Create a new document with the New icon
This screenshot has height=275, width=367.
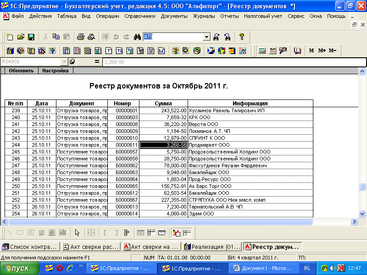tap(10, 37)
